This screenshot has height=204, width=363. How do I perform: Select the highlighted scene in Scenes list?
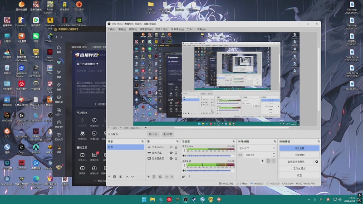[x=126, y=147]
